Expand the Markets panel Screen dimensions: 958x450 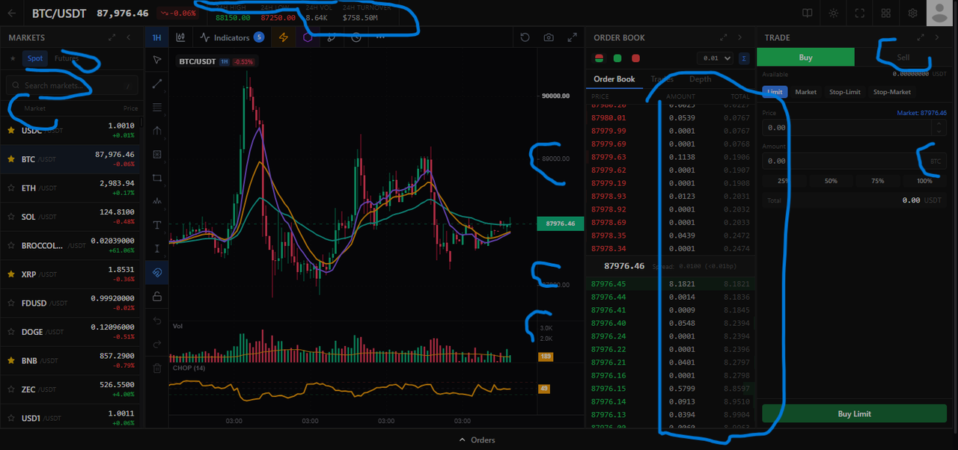pyautogui.click(x=112, y=37)
